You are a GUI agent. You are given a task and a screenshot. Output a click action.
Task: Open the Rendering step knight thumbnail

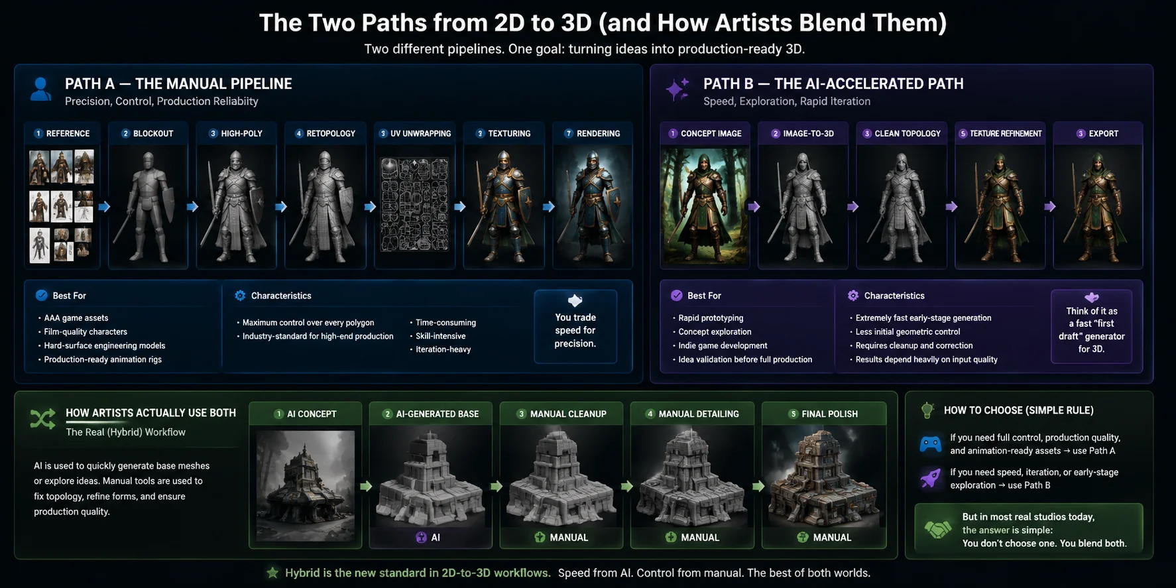point(593,206)
